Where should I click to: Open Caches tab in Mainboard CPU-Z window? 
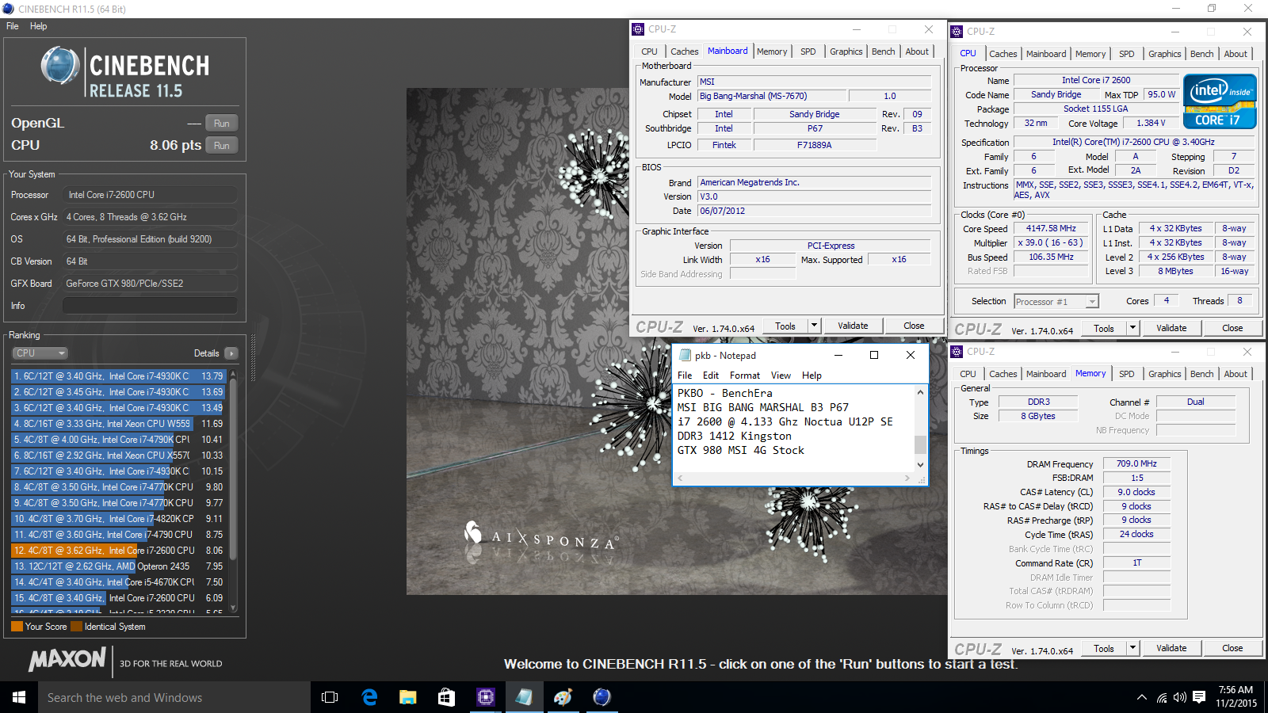coord(684,51)
